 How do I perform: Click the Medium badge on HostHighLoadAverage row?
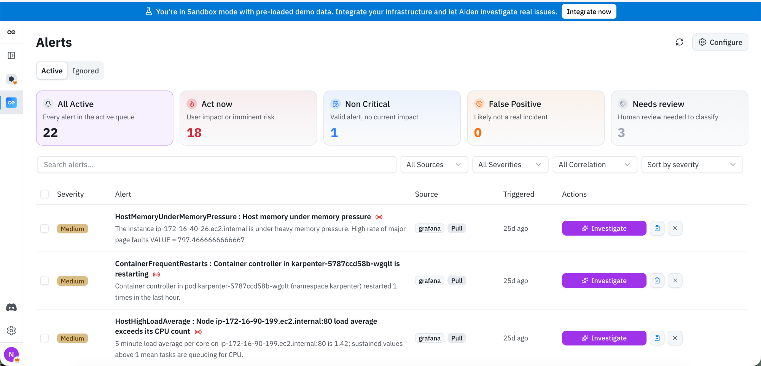coord(72,338)
